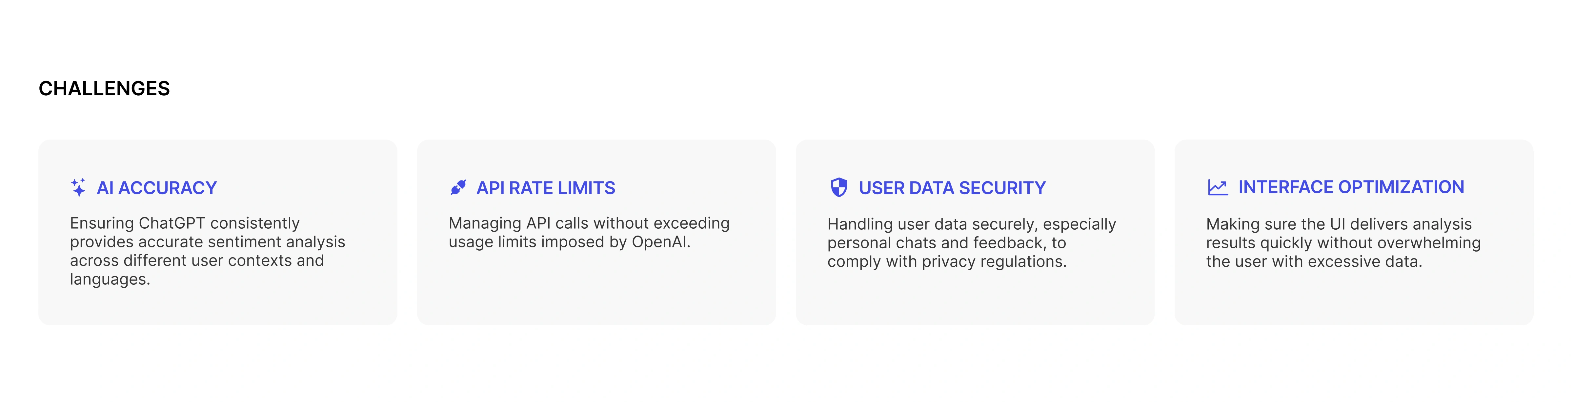
Task: Click the chart icon beside Interface Optimization
Action: click(1218, 187)
